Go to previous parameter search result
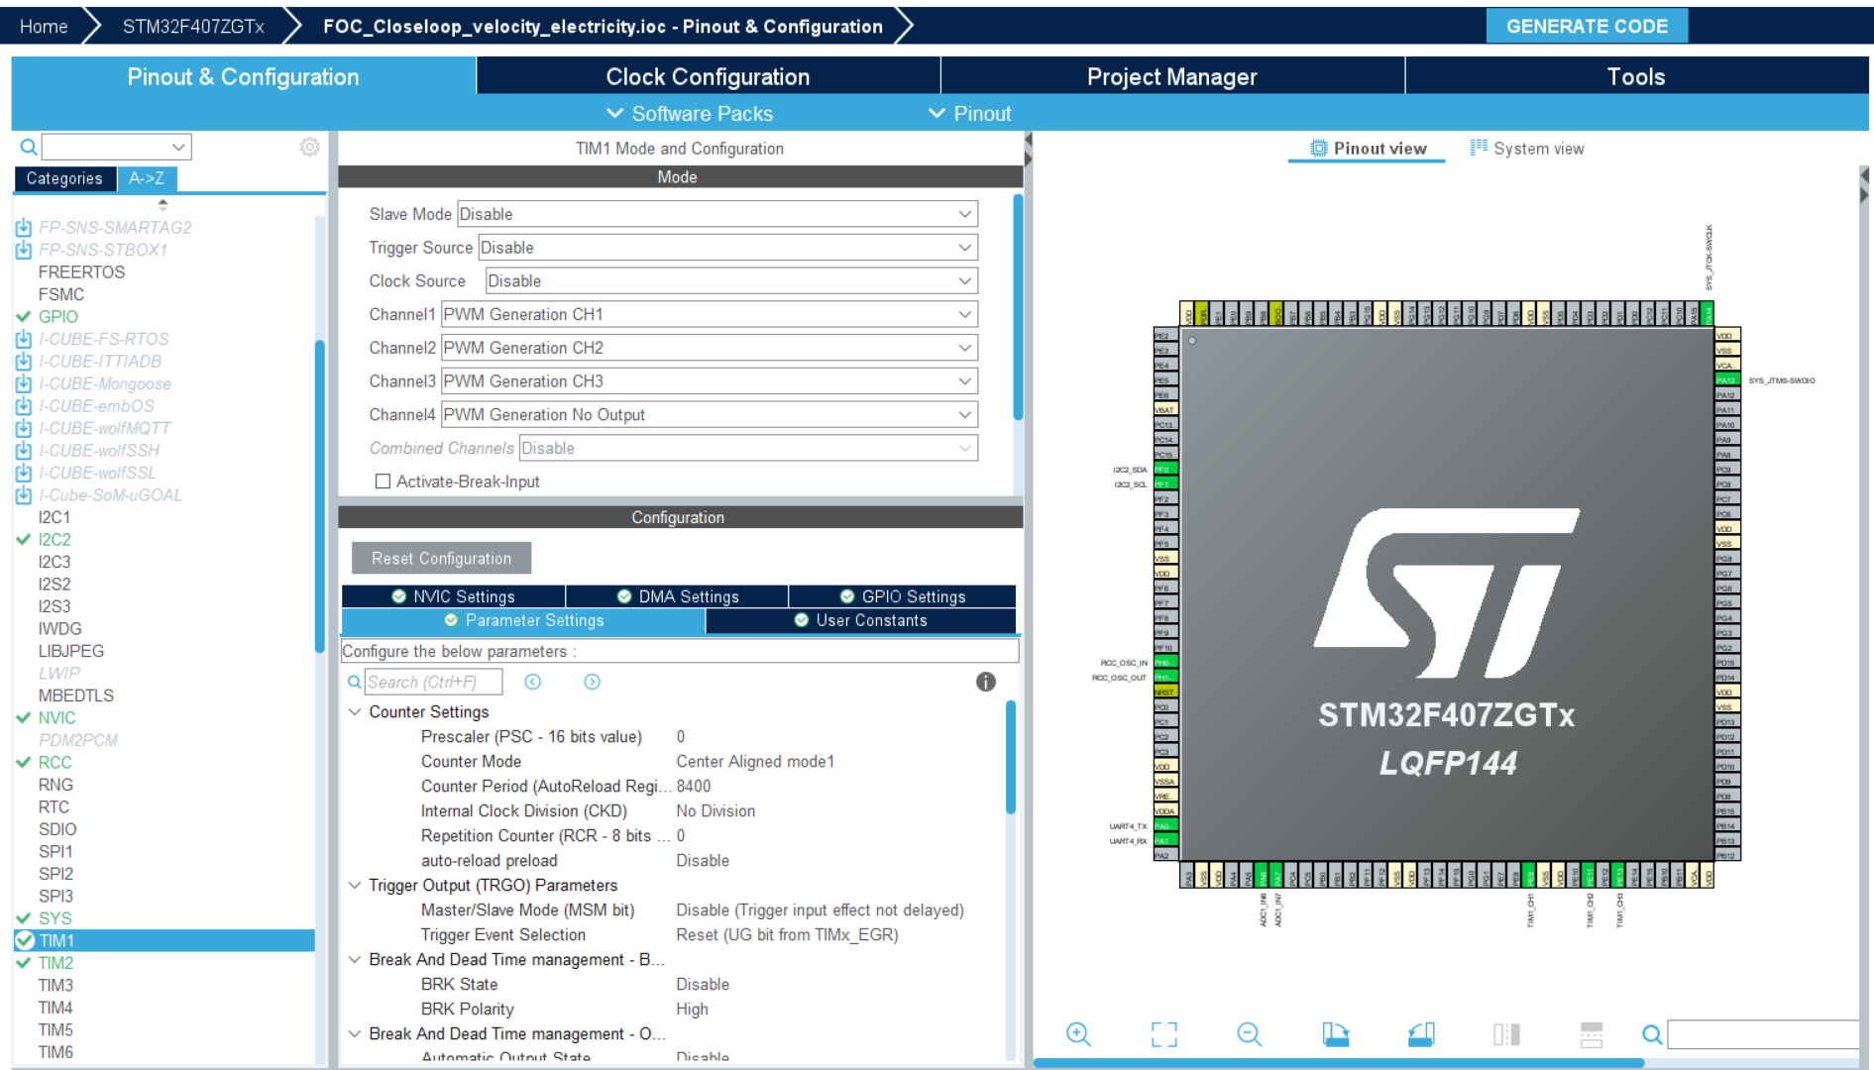The height and width of the screenshot is (1070, 1874). [x=533, y=682]
